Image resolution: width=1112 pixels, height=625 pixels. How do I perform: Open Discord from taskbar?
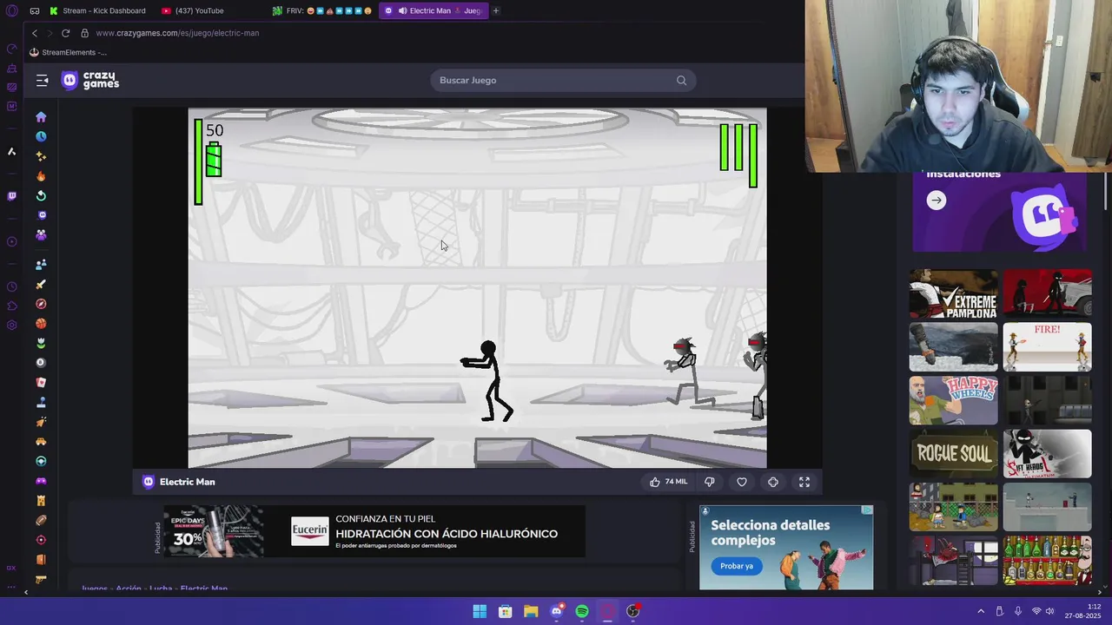pyautogui.click(x=557, y=611)
